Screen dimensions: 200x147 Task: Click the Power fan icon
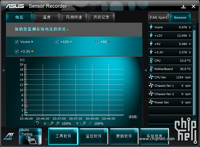(x=151, y=102)
